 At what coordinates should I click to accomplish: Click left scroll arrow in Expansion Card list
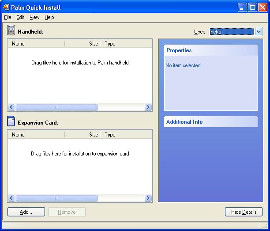pyautogui.click(x=11, y=198)
